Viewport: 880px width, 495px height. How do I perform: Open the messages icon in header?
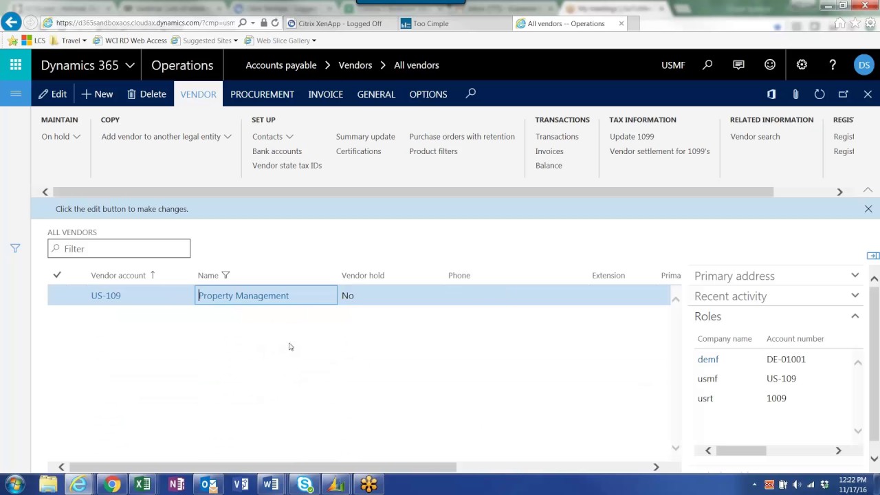point(738,65)
